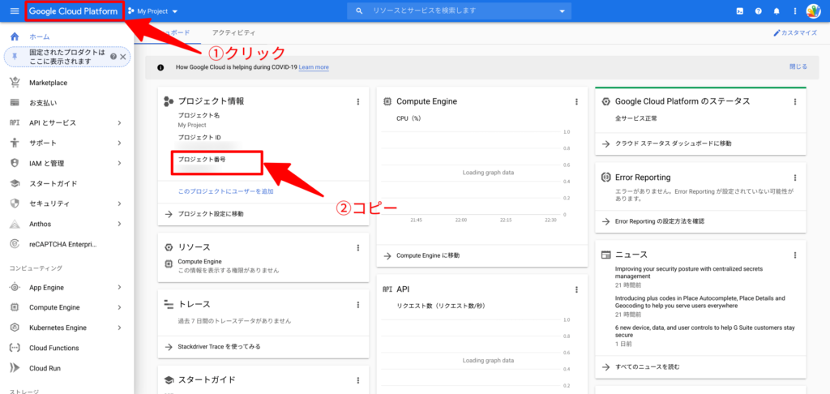Image resolution: width=830 pixels, height=394 pixels.
Task: Click Compute Engine in リソース card
Action: [x=199, y=261]
